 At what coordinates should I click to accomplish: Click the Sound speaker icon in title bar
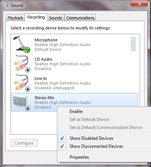(5, 5)
